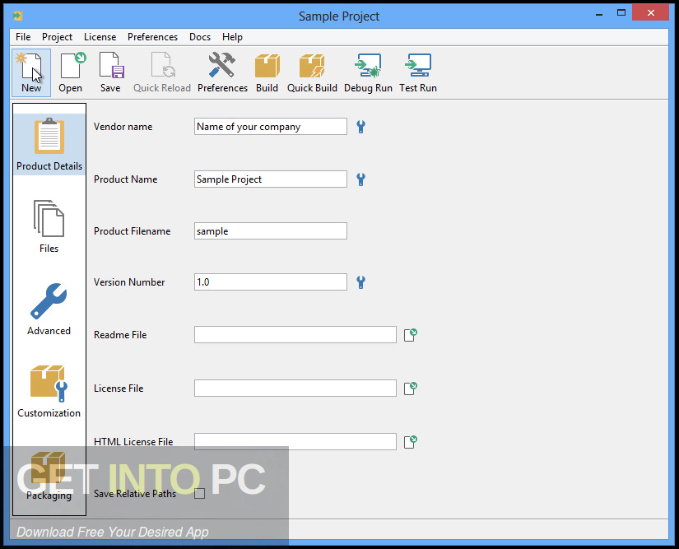The width and height of the screenshot is (679, 549).
Task: Browse for License File
Action: tap(410, 388)
